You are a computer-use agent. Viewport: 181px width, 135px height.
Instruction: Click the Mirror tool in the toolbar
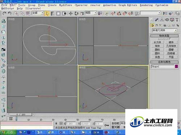(x=165, y=13)
